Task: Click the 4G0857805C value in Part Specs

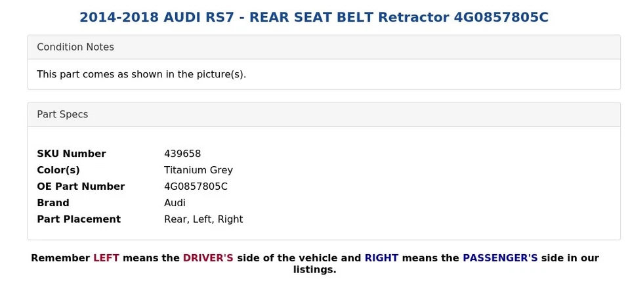Action: click(x=196, y=186)
